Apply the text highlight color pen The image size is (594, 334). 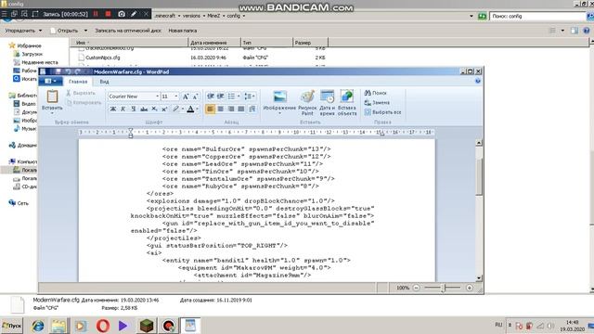175,109
